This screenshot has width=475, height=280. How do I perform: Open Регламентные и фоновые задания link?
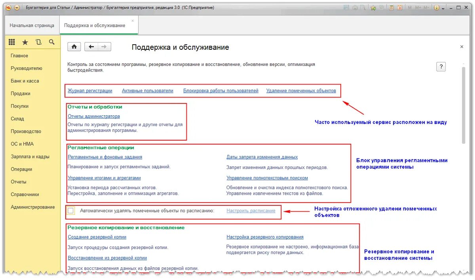tap(105, 157)
